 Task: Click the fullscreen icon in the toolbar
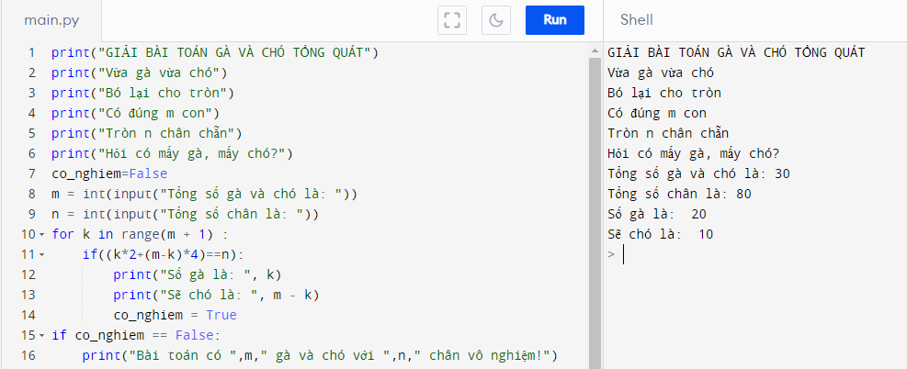coord(450,19)
